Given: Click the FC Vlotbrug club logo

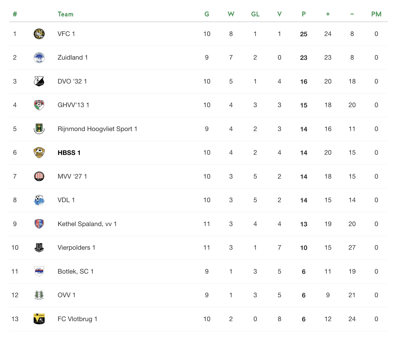Looking at the screenshot, I should pyautogui.click(x=39, y=319).
